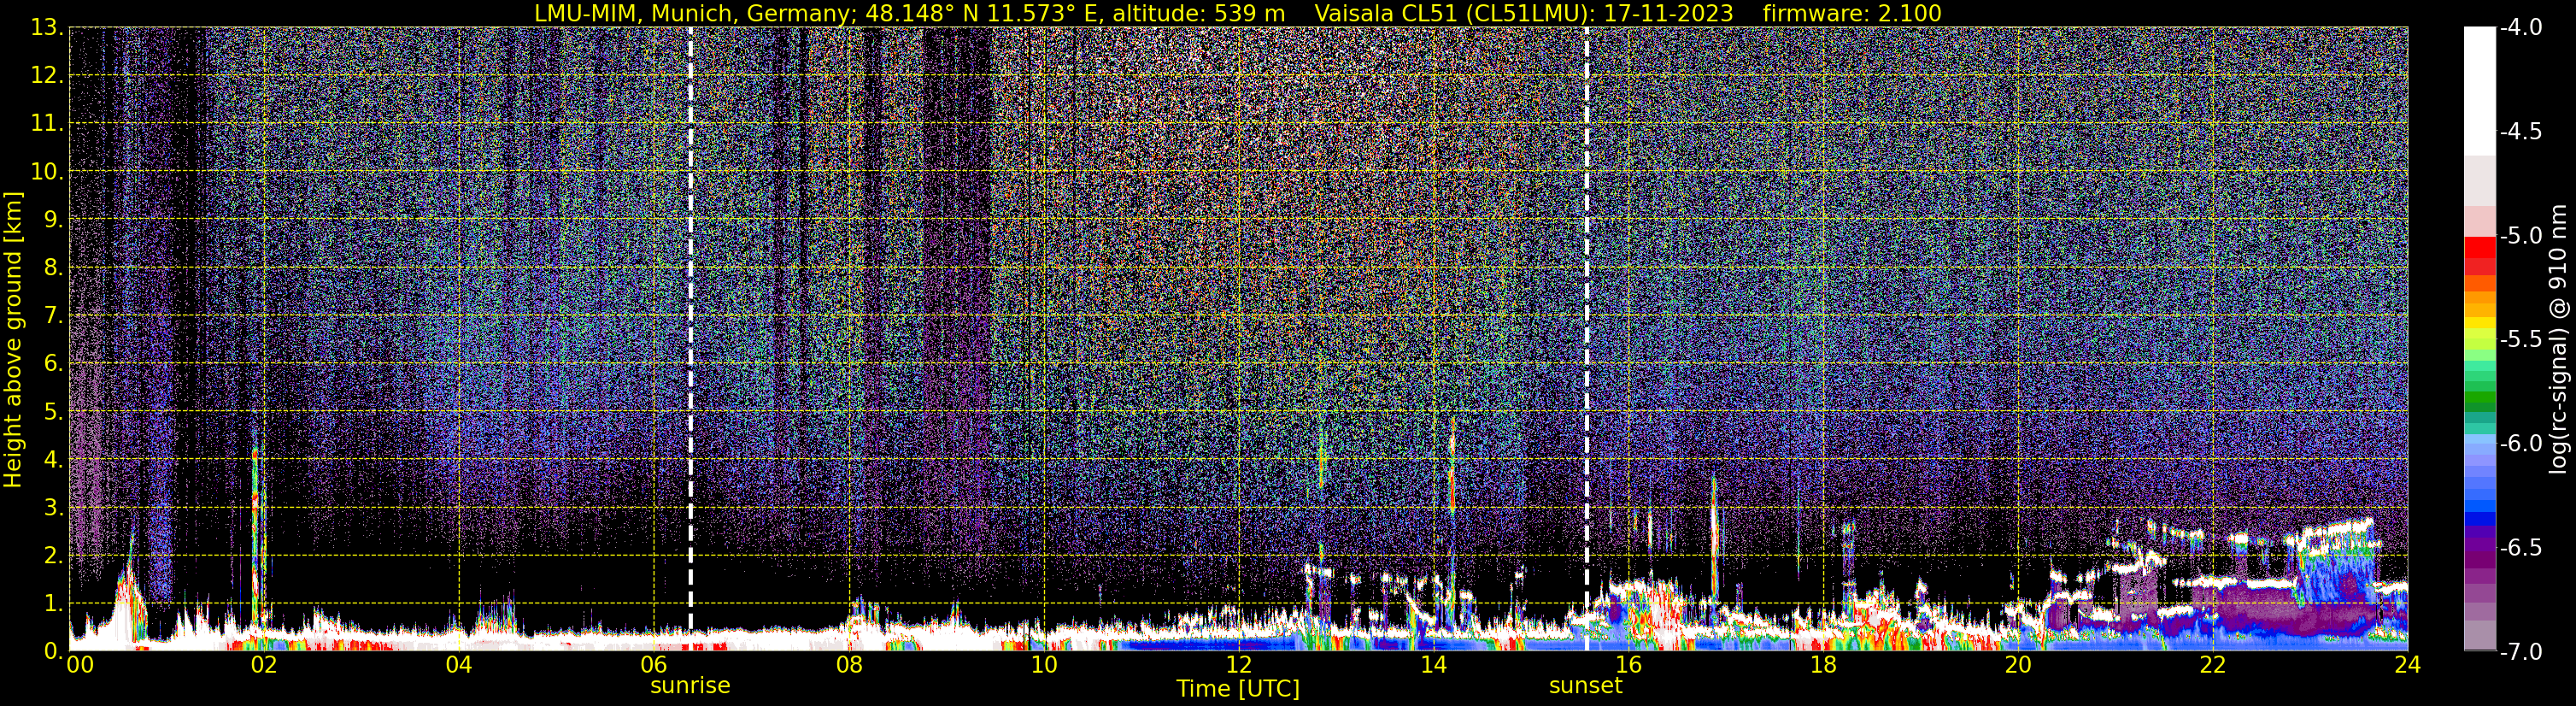The image size is (2576, 706).
Task: Click the height axis tick label '6.'
Action: tap(54, 364)
